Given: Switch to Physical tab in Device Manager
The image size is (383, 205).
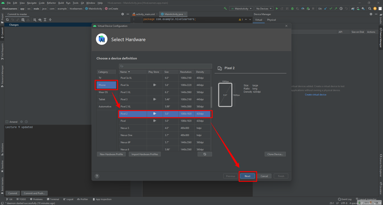Looking at the screenshot, I should (x=271, y=20).
